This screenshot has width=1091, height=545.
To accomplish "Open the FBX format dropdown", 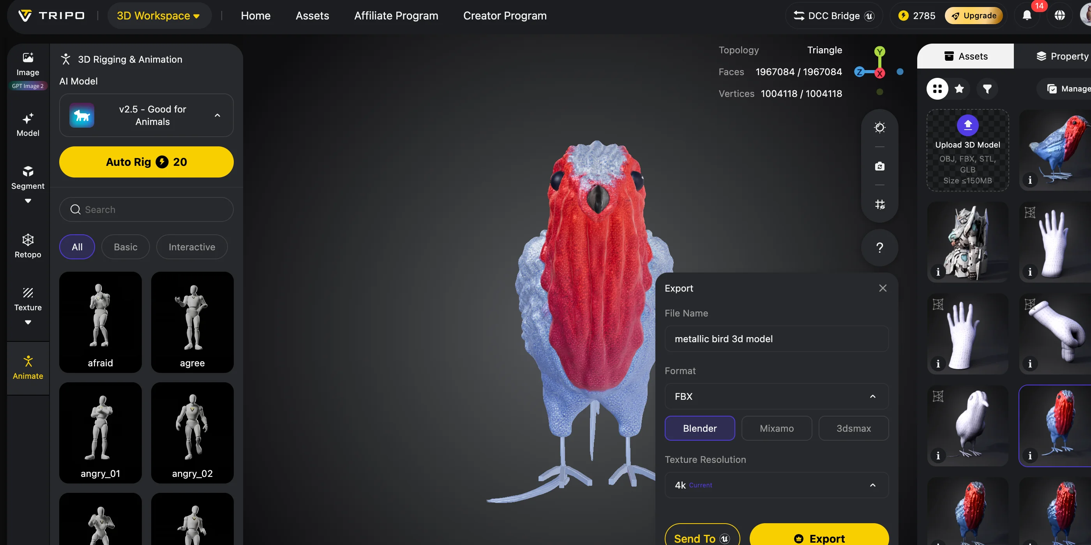I will click(777, 396).
